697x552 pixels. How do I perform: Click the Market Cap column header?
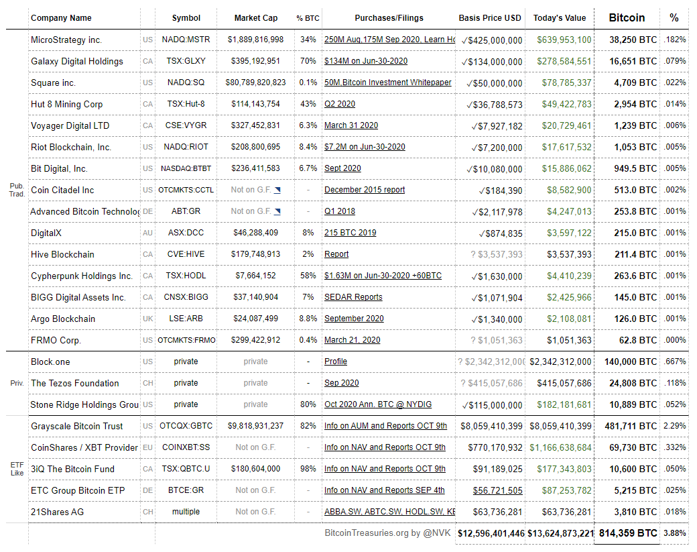(x=255, y=18)
